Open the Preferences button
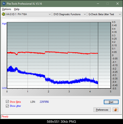Screen dimensions: 123x124 (x=102, y=110)
